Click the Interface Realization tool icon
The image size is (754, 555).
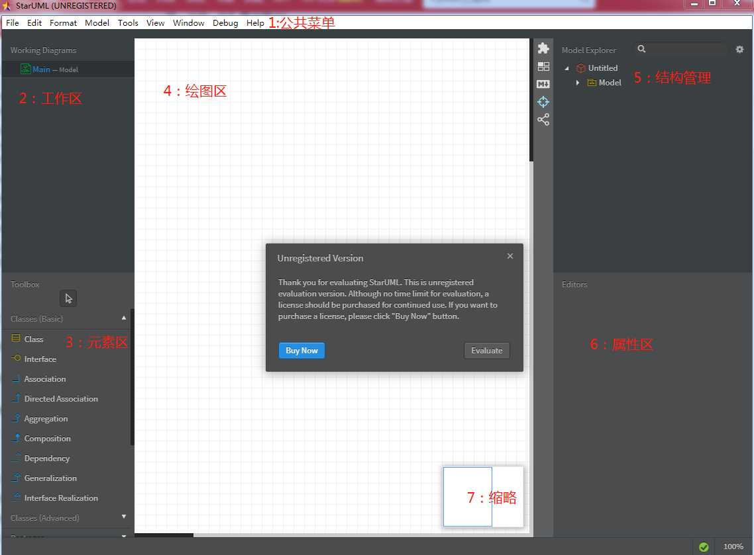[x=16, y=497]
